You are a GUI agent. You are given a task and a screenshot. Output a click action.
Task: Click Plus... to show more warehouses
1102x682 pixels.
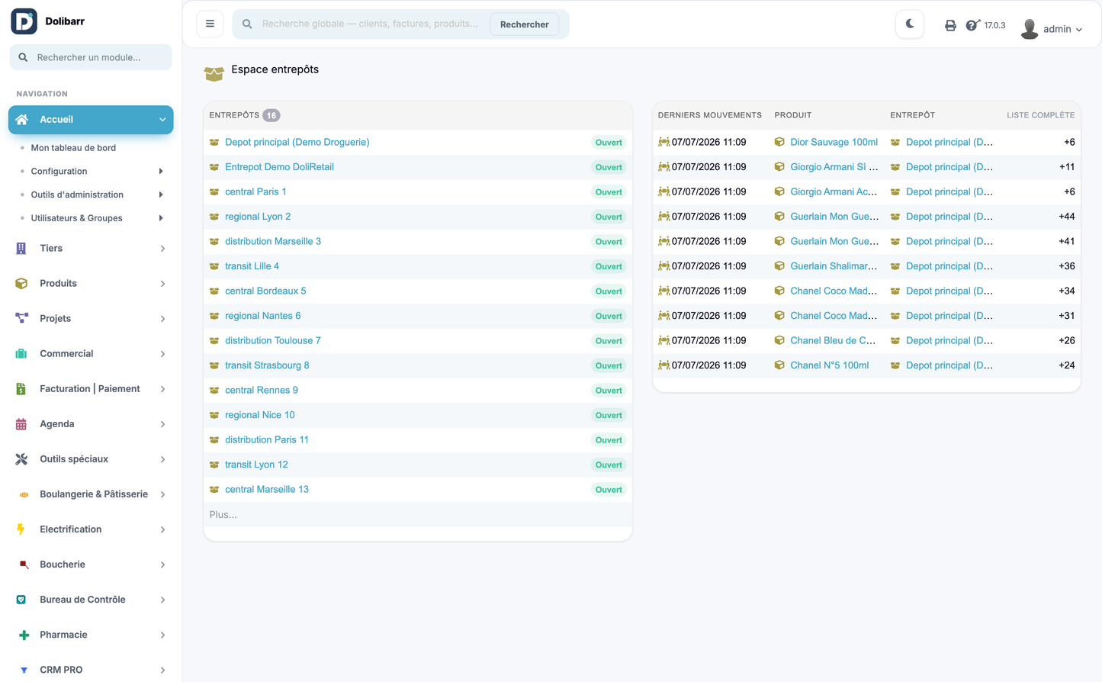223,515
